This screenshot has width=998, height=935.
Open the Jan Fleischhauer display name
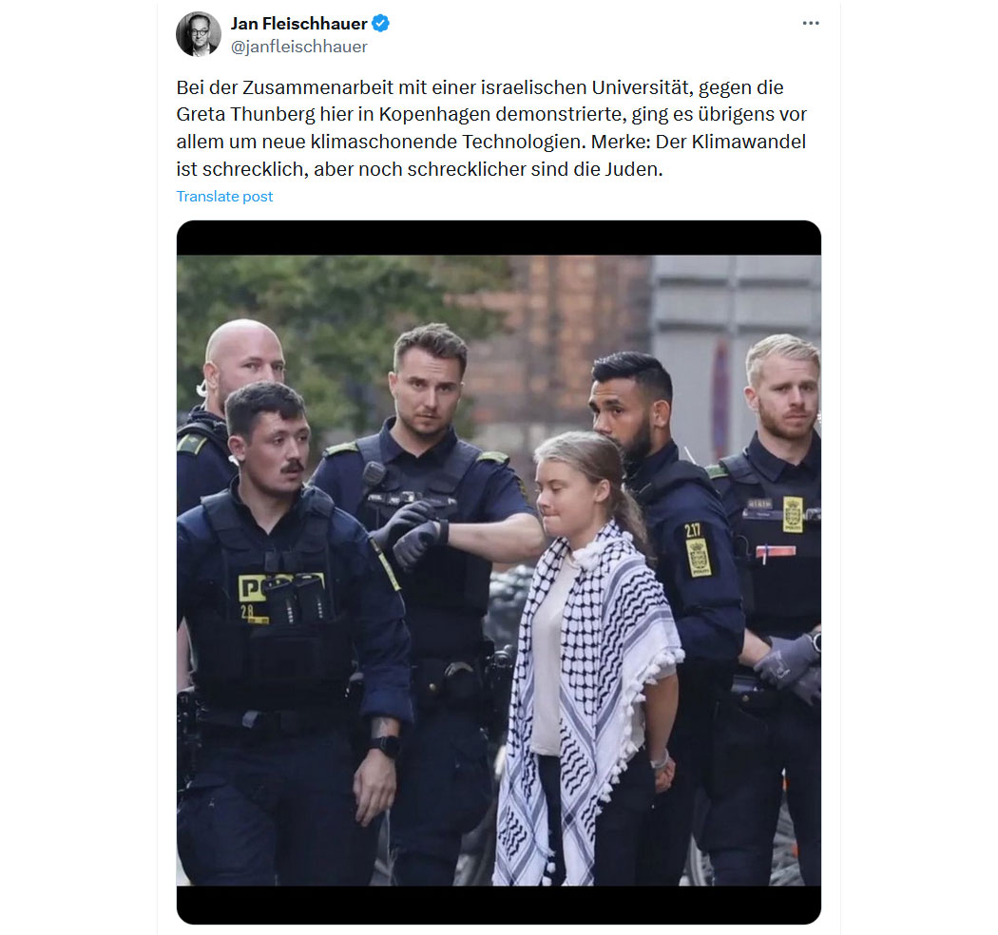298,24
